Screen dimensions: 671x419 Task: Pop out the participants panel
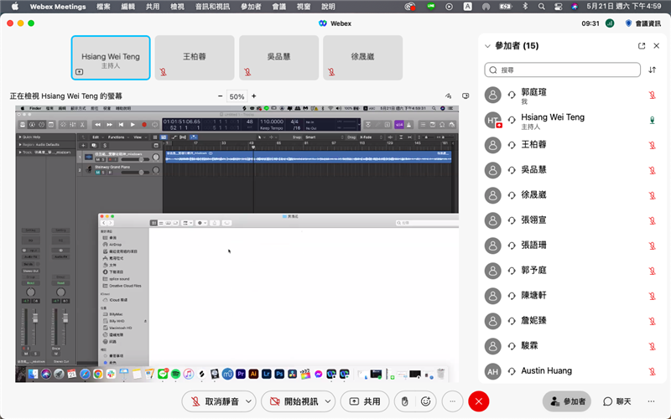click(642, 46)
